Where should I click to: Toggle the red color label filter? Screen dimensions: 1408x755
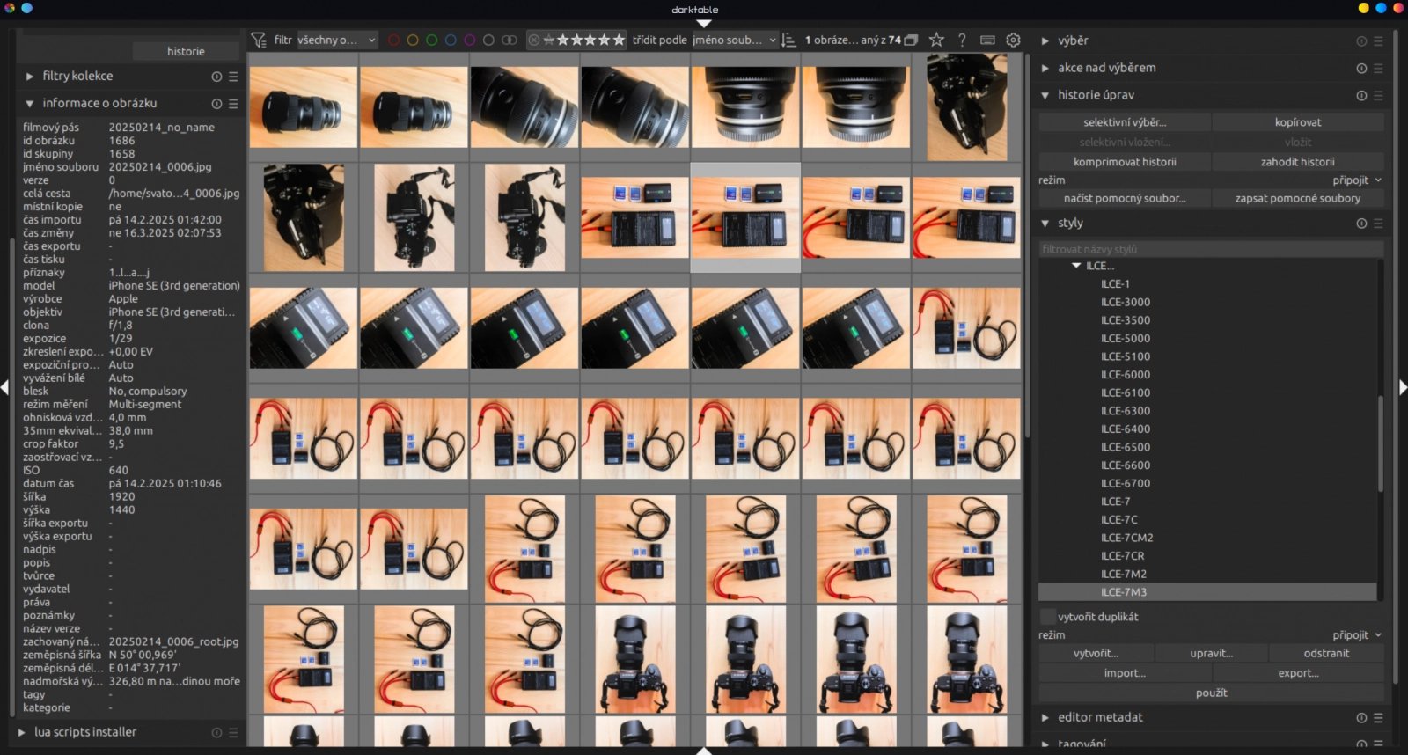coord(393,40)
